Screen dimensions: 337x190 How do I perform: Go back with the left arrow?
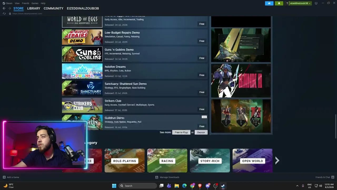[x=4, y=8]
